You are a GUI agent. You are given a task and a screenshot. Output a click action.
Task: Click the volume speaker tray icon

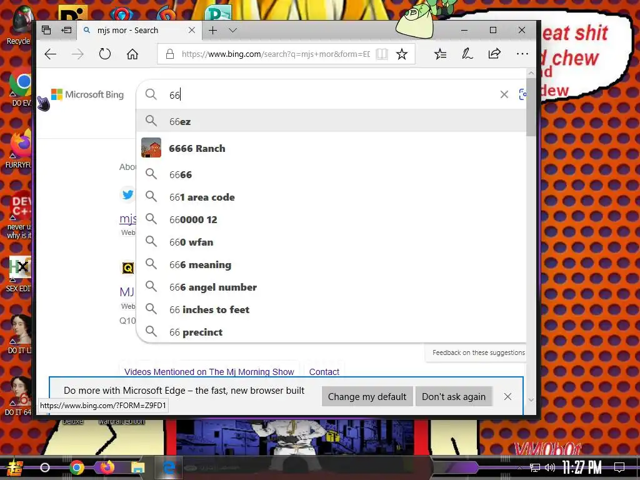[x=550, y=467]
